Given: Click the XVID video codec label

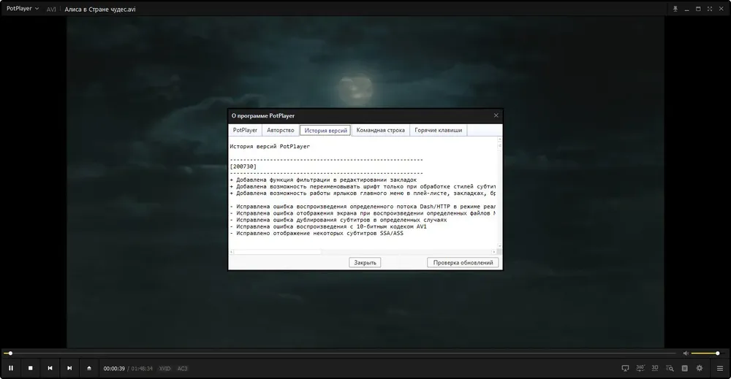Looking at the screenshot, I should [164, 369].
